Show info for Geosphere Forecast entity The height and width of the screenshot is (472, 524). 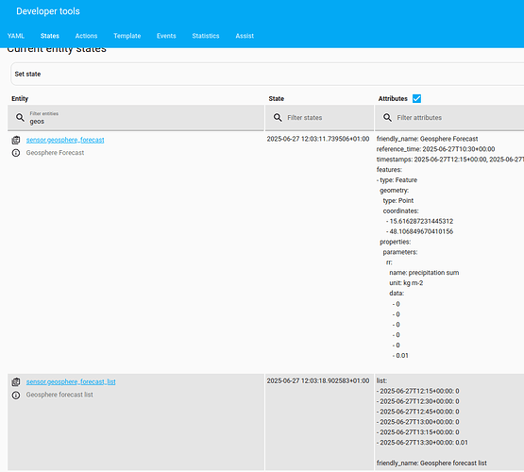point(16,153)
